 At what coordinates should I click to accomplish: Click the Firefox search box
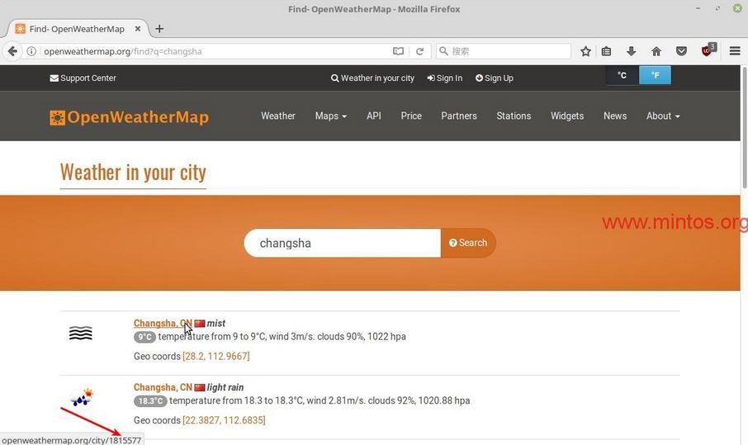tap(504, 51)
